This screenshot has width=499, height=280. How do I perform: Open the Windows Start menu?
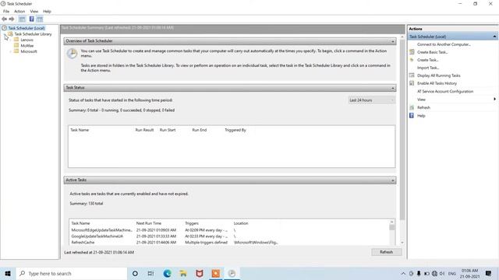[8, 273]
